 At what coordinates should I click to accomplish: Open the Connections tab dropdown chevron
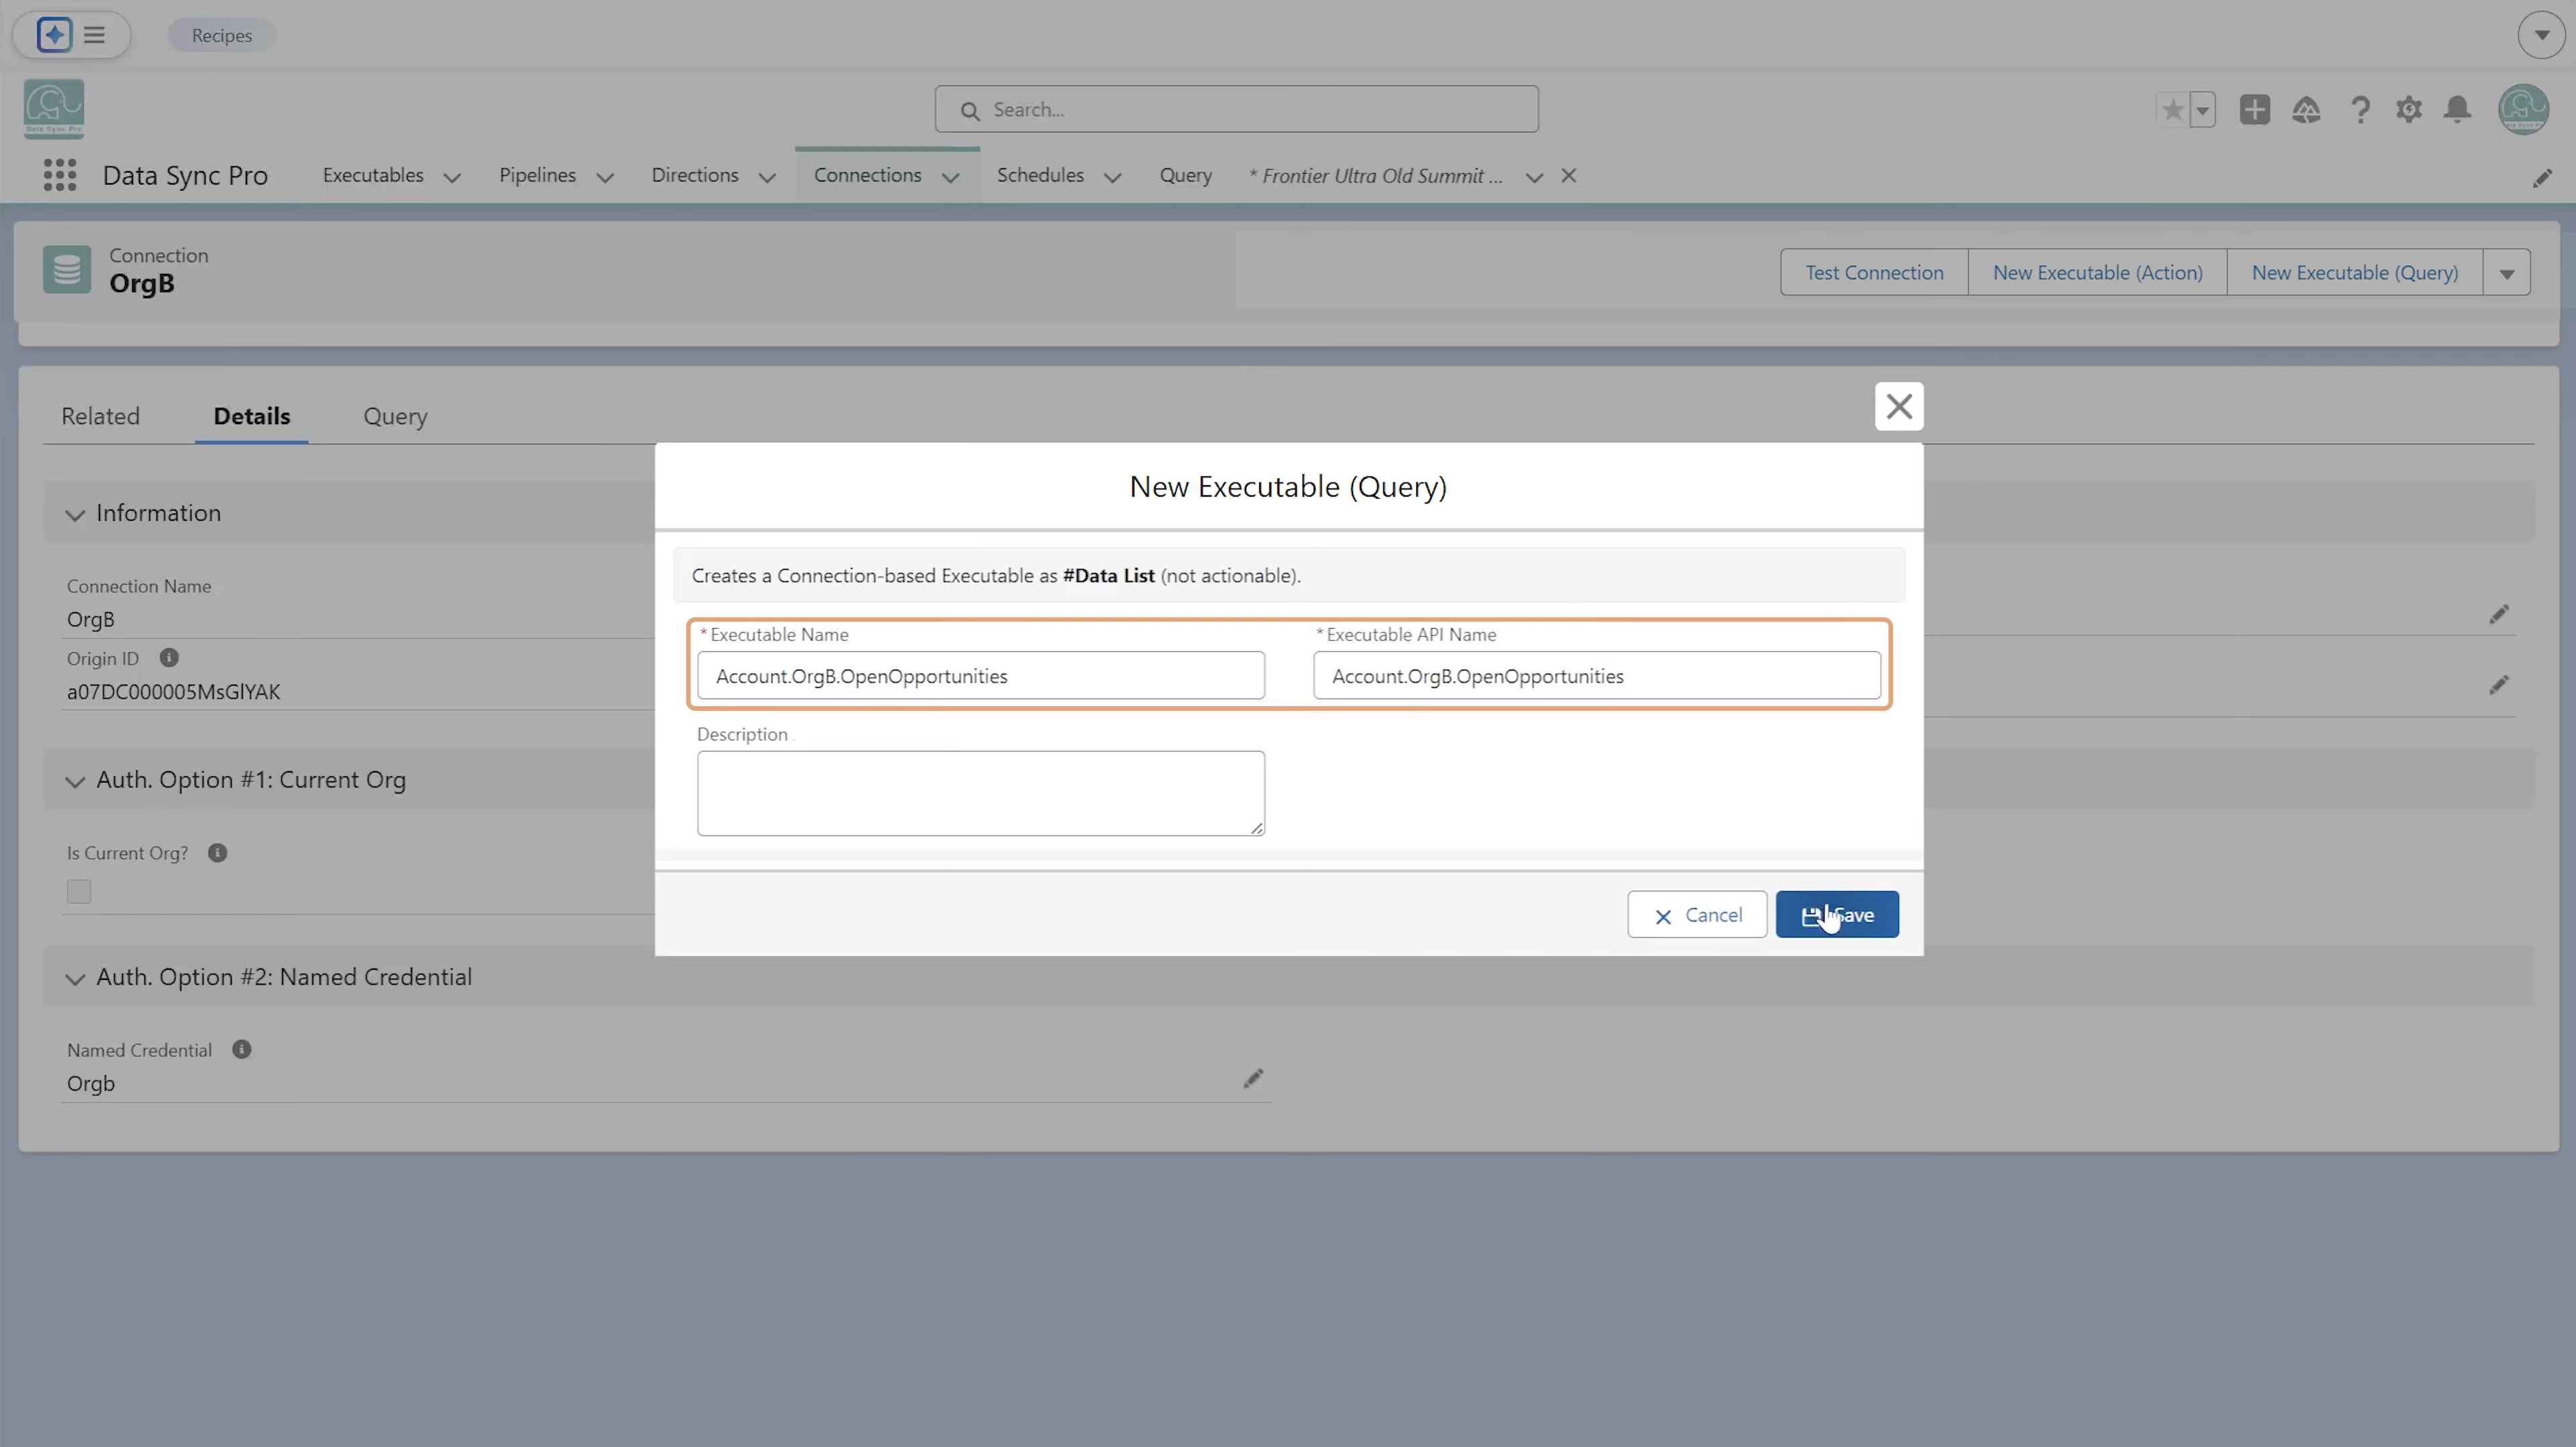point(951,177)
